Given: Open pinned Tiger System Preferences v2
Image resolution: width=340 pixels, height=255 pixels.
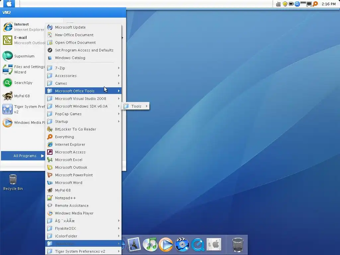Looking at the screenshot, I should [24, 109].
